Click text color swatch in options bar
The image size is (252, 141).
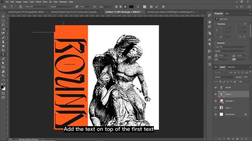[131, 7]
